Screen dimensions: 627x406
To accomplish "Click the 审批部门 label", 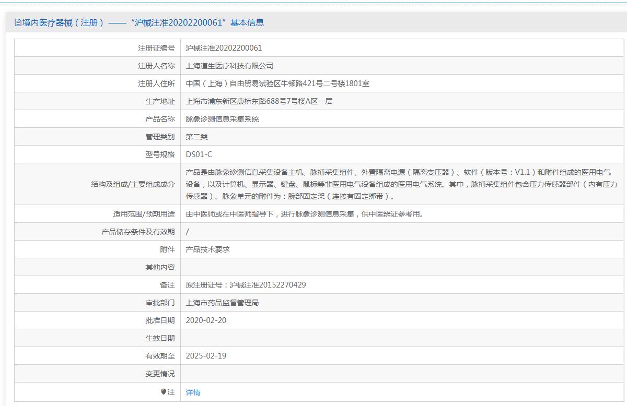I will (160, 303).
